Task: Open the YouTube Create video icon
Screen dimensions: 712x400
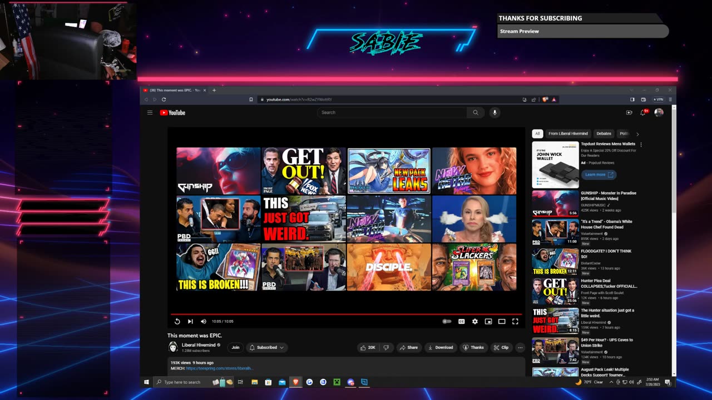Action: [x=629, y=112]
